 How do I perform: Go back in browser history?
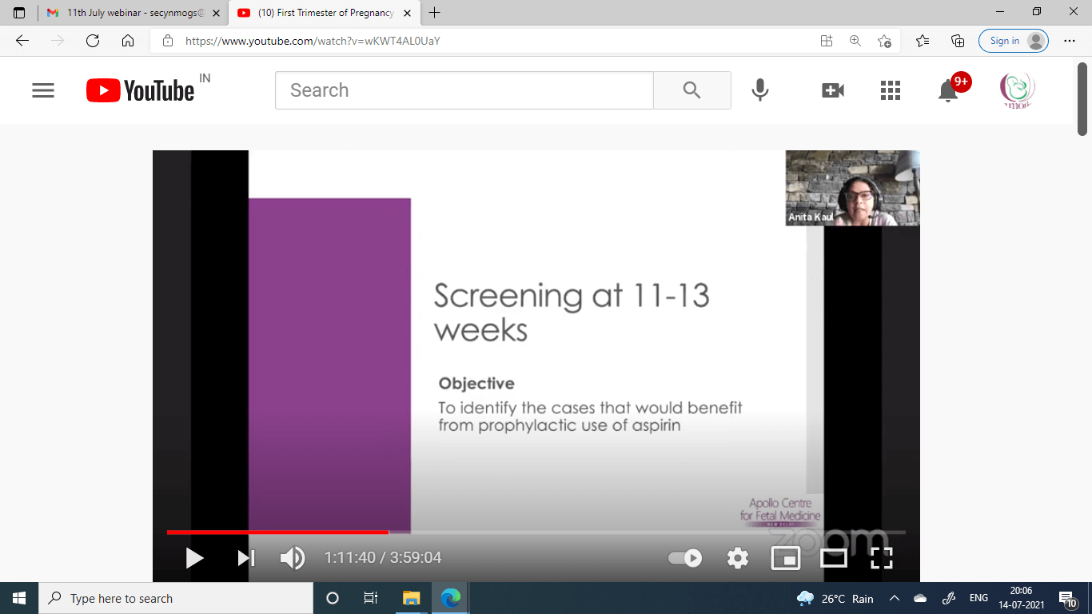22,41
